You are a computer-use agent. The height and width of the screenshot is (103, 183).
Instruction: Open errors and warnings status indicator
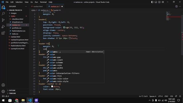(x=5, y=96)
